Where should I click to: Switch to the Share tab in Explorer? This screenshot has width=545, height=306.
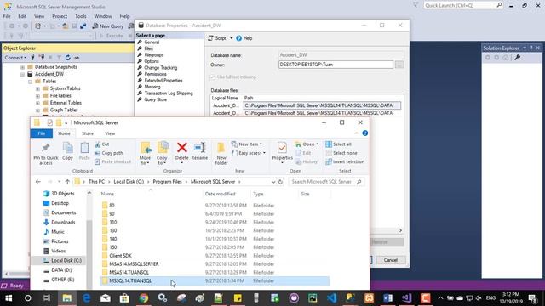tap(88, 133)
